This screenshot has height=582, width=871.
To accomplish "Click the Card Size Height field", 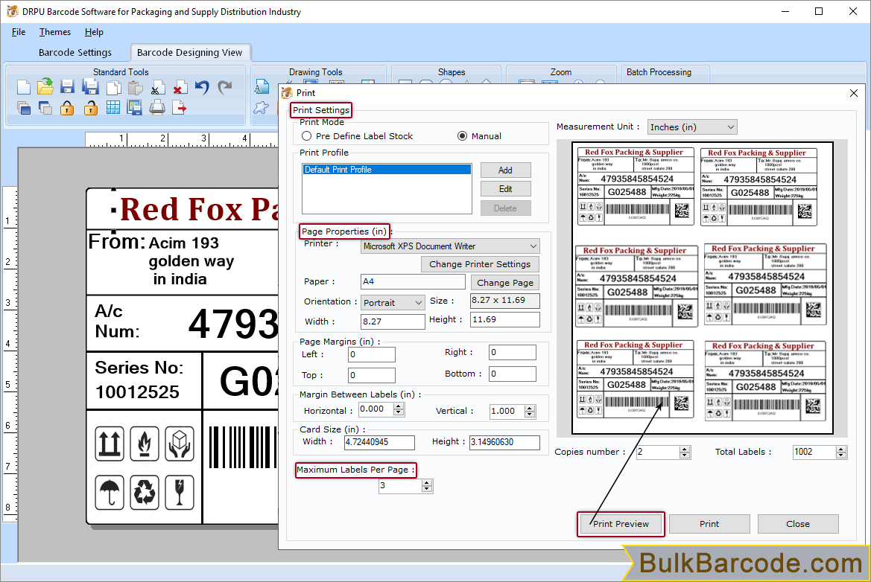I will pos(505,442).
